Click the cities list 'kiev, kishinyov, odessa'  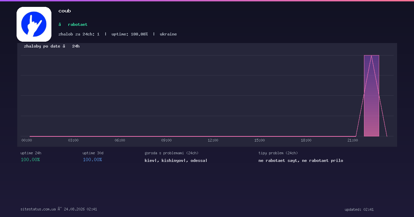[176, 161]
